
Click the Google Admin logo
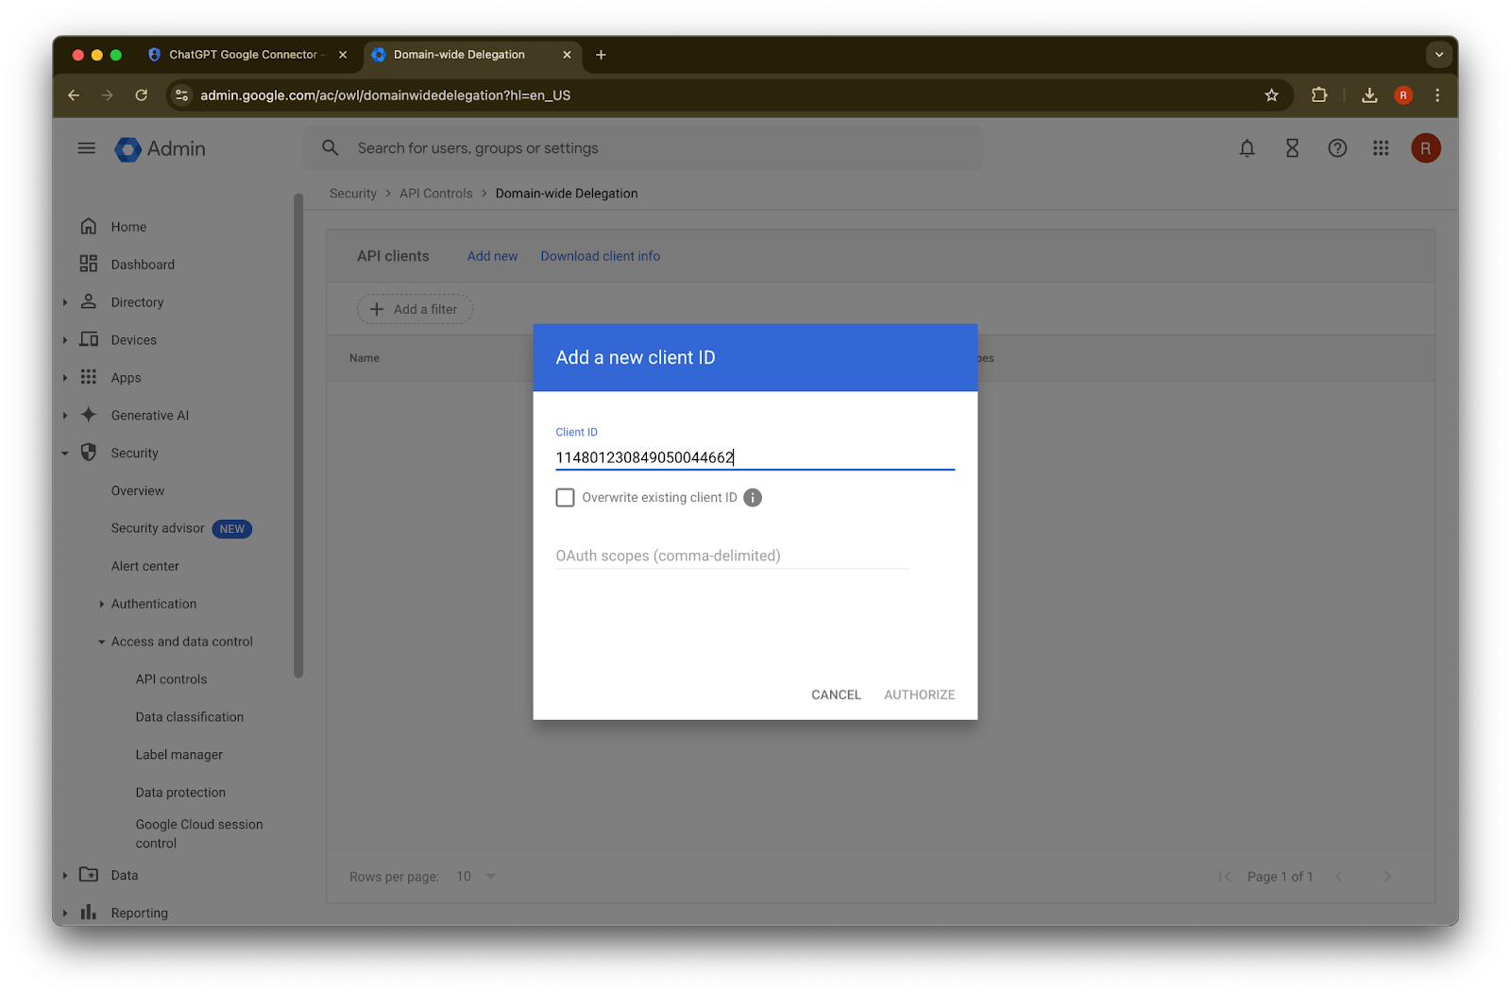coord(161,148)
